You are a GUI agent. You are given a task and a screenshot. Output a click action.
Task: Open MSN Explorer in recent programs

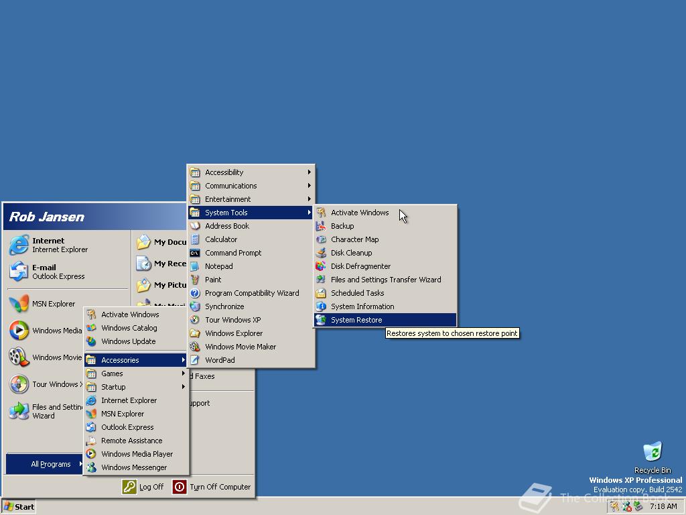click(46, 304)
